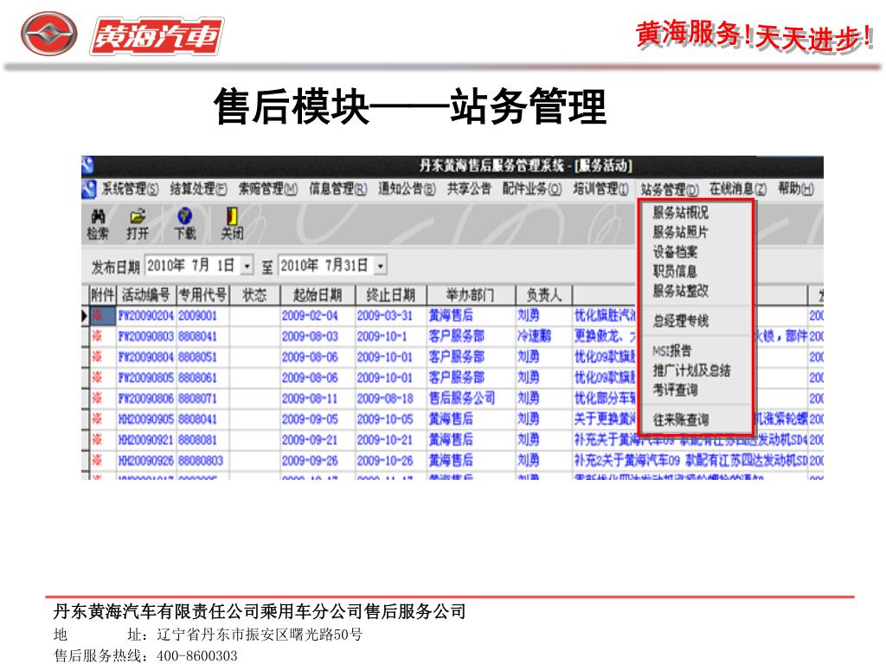Click the attachment icon in row FW20090204
This screenshot has width=886, height=664.
pyautogui.click(x=98, y=316)
